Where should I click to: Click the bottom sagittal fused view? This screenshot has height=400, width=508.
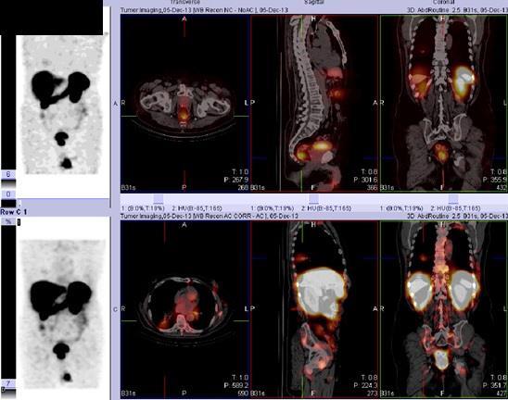314,309
